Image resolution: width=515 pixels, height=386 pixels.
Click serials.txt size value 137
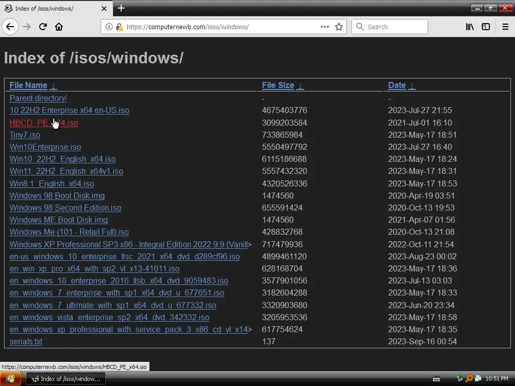[x=269, y=342]
